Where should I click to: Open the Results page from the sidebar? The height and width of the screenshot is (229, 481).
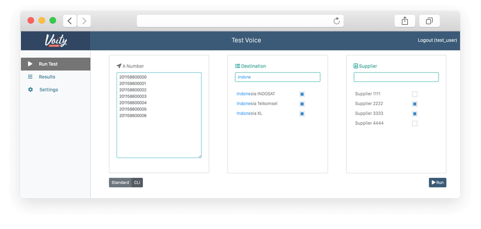[47, 77]
